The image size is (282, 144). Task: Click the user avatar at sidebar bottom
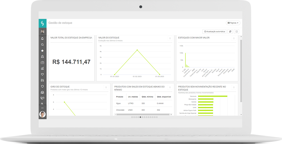(x=43, y=114)
